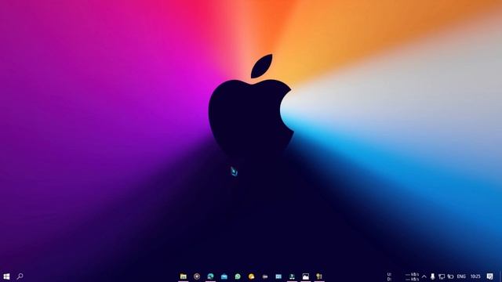Expand hidden system tray icons
Screen dimensions: 502x282
424,277
